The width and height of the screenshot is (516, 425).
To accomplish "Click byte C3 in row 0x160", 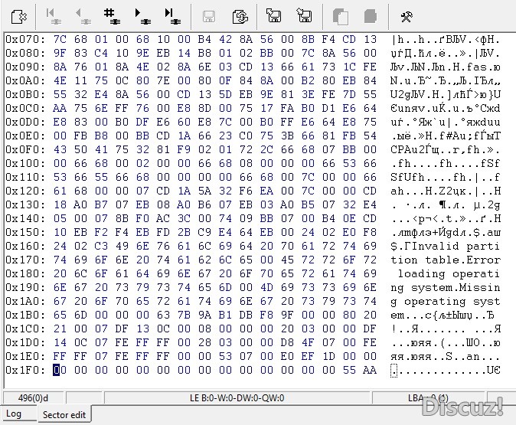I will click(x=101, y=246).
